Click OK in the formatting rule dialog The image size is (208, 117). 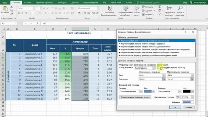[175, 107]
